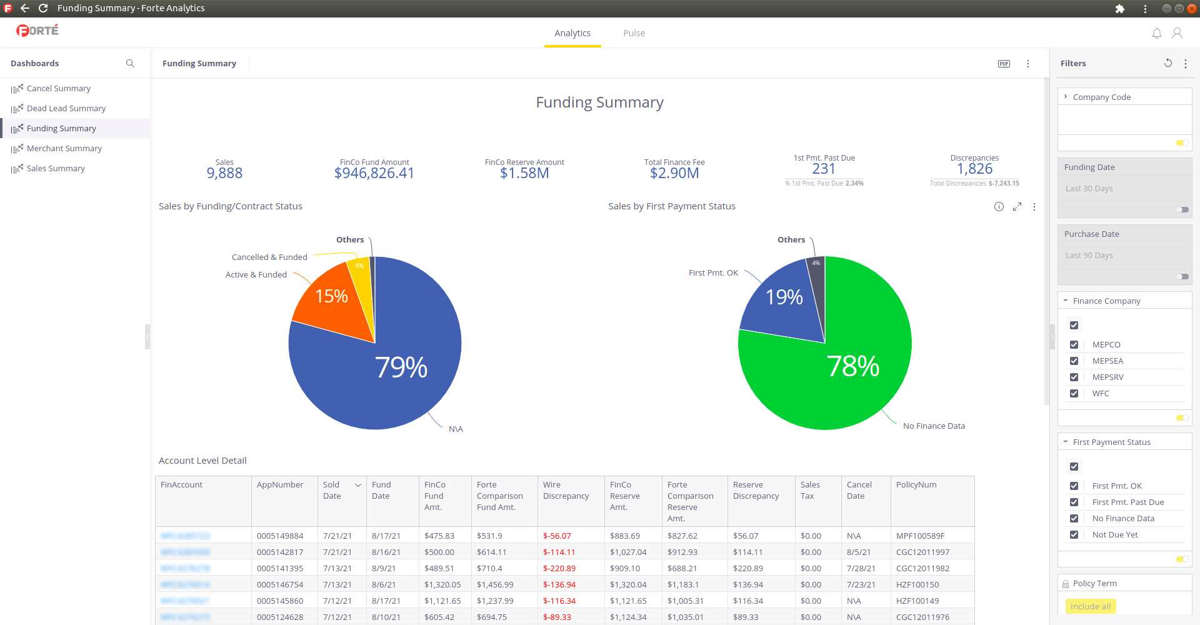Click the Include all button
Image resolution: width=1200 pixels, height=625 pixels.
coord(1090,606)
